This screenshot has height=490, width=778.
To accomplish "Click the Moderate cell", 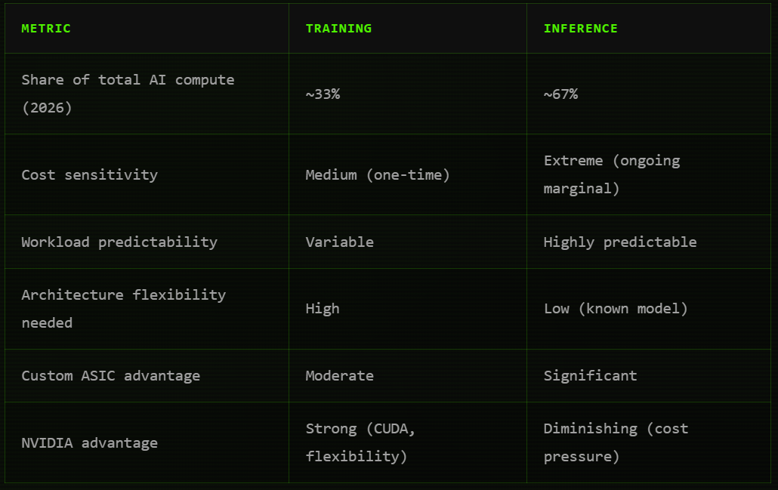I will tap(339, 376).
